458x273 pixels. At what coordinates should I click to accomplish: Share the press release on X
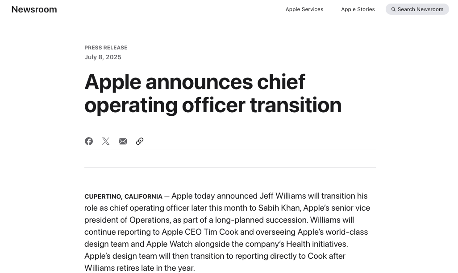106,141
